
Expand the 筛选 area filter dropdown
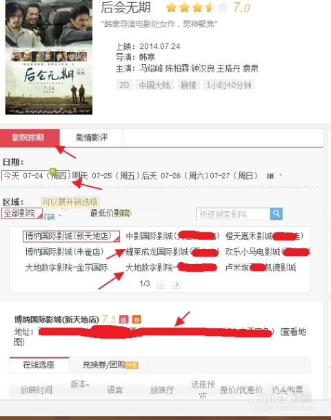tap(52, 217)
